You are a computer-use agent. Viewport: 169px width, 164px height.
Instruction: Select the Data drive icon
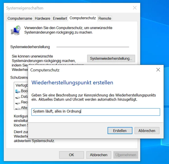pyautogui.click(x=18, y=97)
